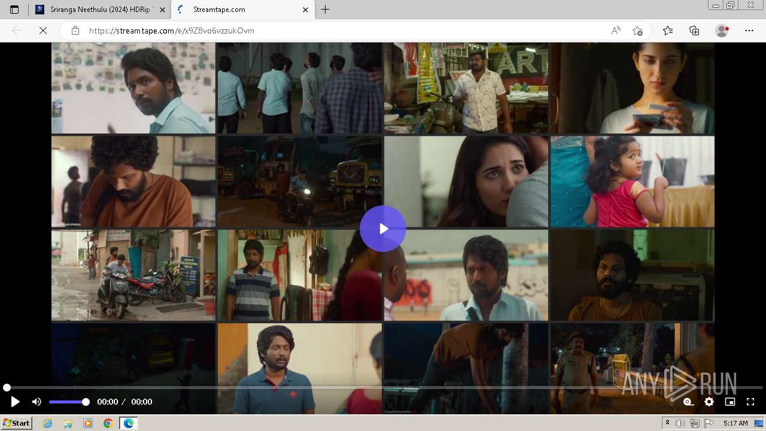Open Edge Settings and more menu
Viewport: 766px width, 431px height.
(x=749, y=31)
